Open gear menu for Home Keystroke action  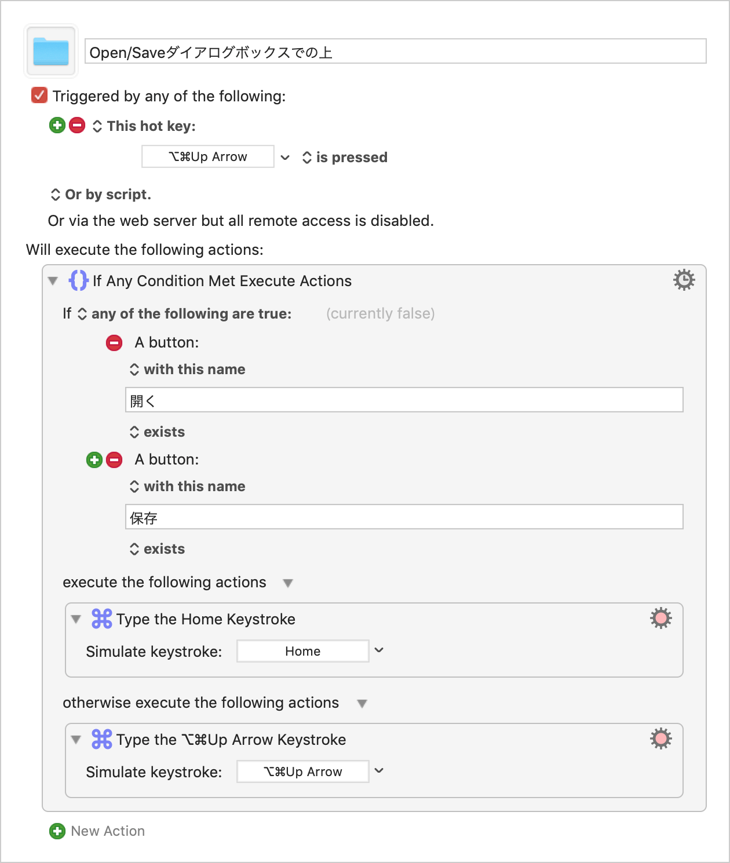pos(660,619)
